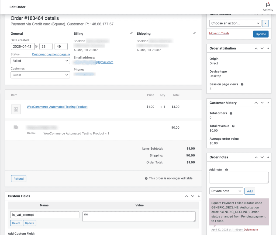Run the chosen order action with arrow button
276x235 pixels.
point(265,23)
